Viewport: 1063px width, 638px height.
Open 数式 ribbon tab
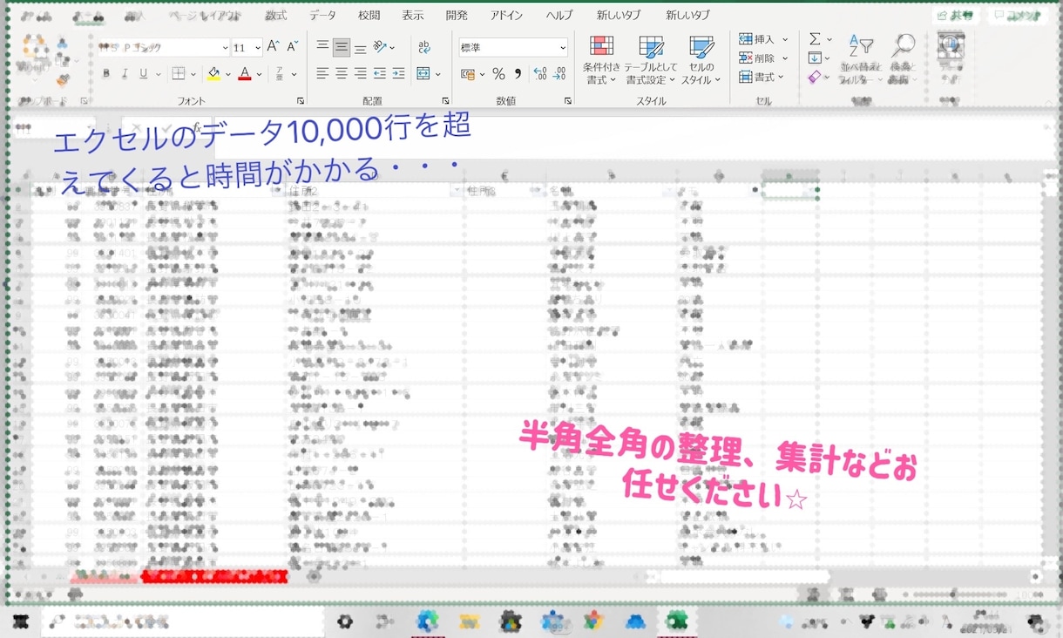point(275,16)
